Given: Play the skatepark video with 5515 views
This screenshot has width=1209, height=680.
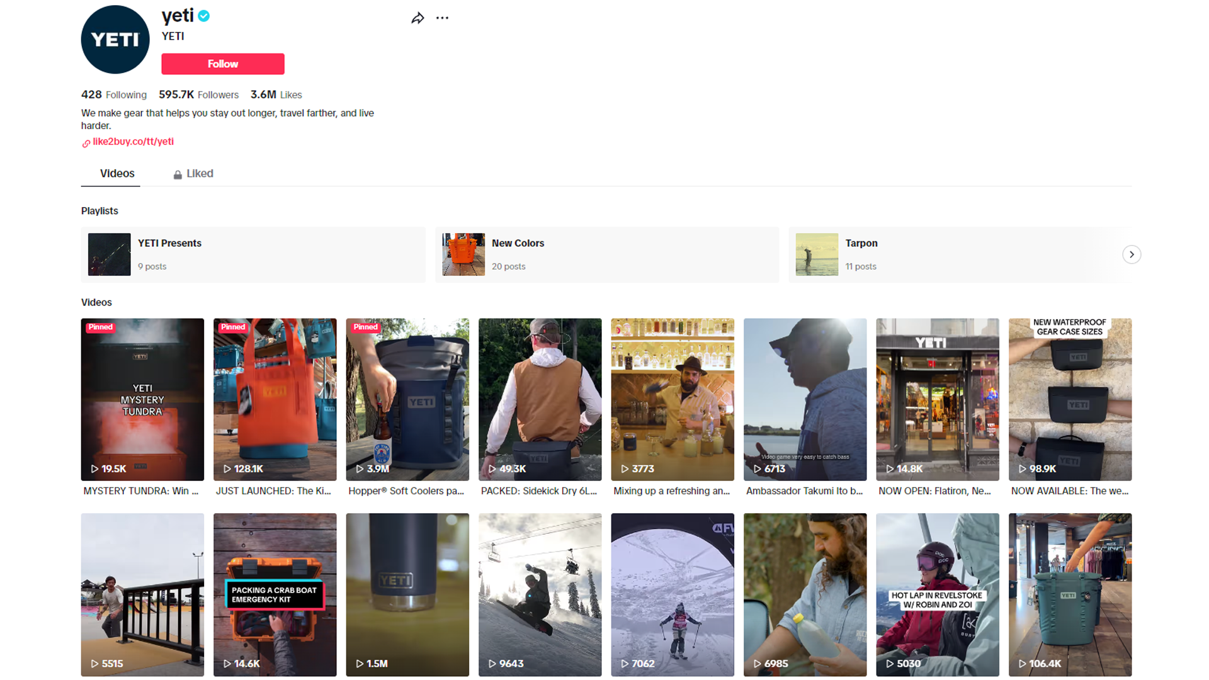Looking at the screenshot, I should pos(142,595).
